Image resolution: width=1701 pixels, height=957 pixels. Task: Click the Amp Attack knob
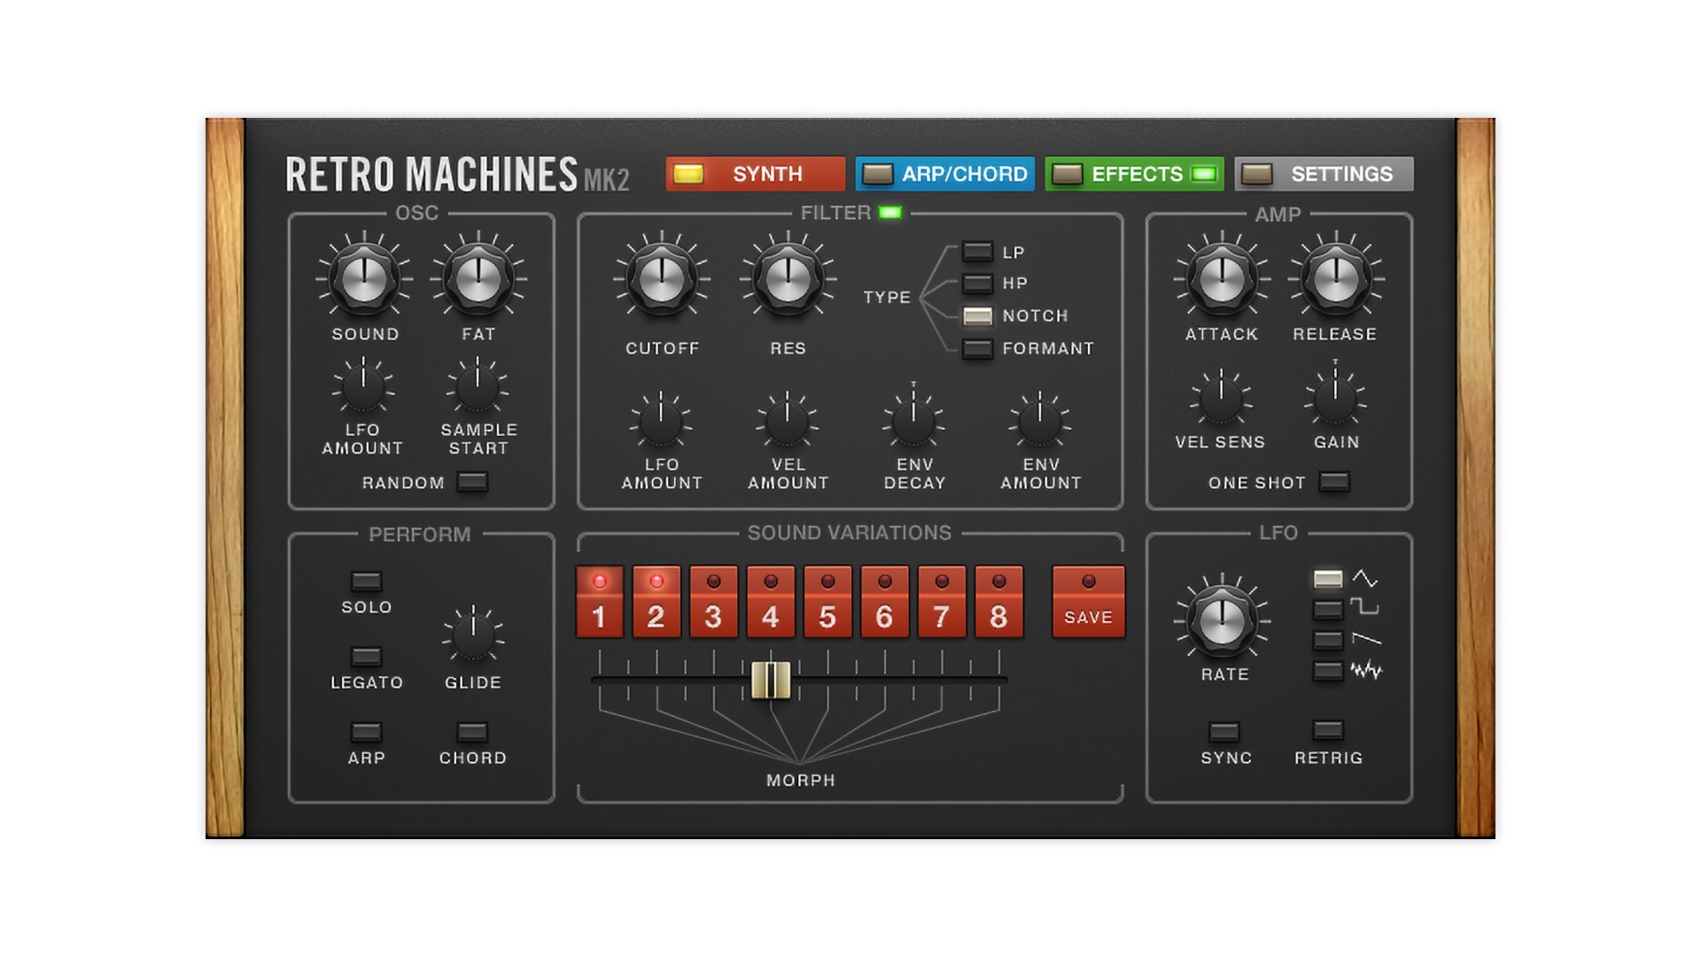click(x=1222, y=280)
